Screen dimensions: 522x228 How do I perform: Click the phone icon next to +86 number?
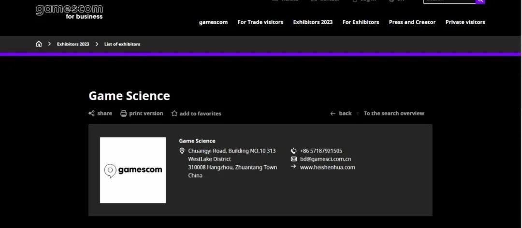pos(294,151)
